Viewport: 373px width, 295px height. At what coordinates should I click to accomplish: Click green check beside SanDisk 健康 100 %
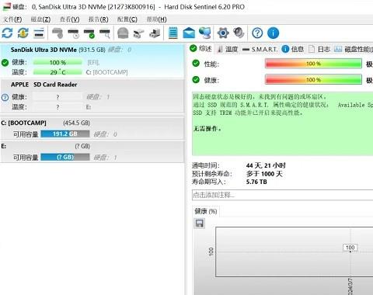coord(5,62)
